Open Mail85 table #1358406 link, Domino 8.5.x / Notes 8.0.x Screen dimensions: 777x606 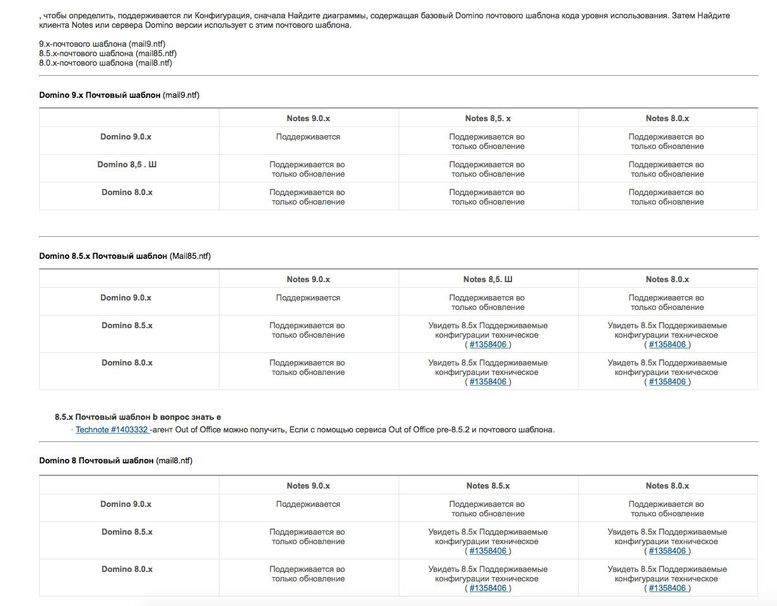(668, 345)
